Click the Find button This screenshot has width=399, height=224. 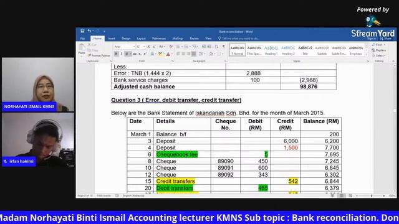(x=378, y=45)
